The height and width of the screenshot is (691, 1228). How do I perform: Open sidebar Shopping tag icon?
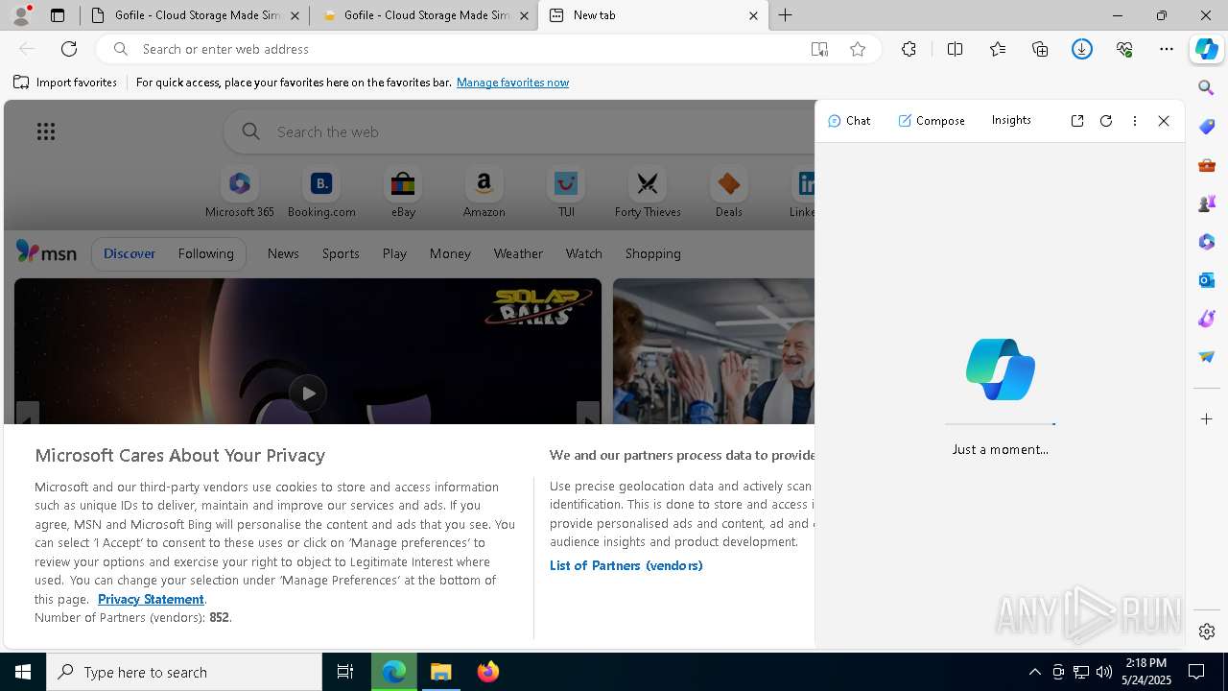click(x=1207, y=127)
